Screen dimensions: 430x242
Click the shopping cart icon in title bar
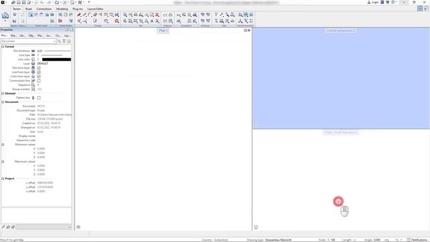(388, 2)
